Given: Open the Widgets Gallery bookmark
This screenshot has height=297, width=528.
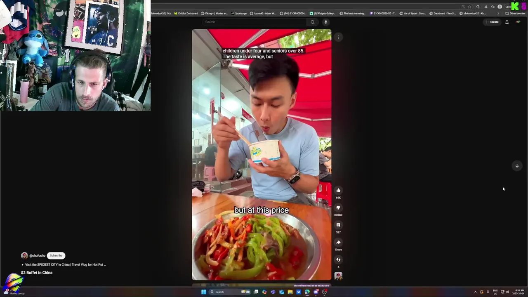Looking at the screenshot, I should (323, 13).
